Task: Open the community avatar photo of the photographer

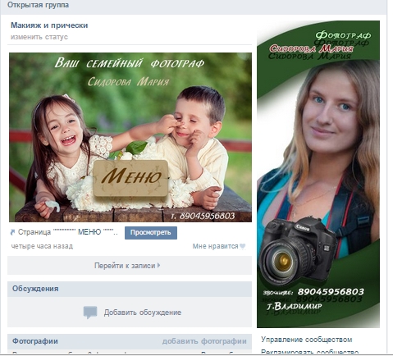Action: point(318,174)
